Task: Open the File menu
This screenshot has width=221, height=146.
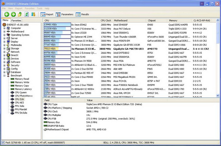Action: click(4, 9)
